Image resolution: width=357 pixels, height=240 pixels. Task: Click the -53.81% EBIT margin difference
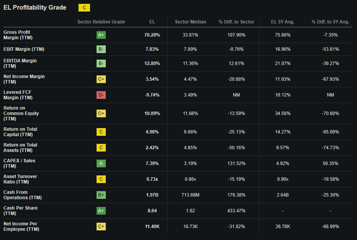[330, 49]
